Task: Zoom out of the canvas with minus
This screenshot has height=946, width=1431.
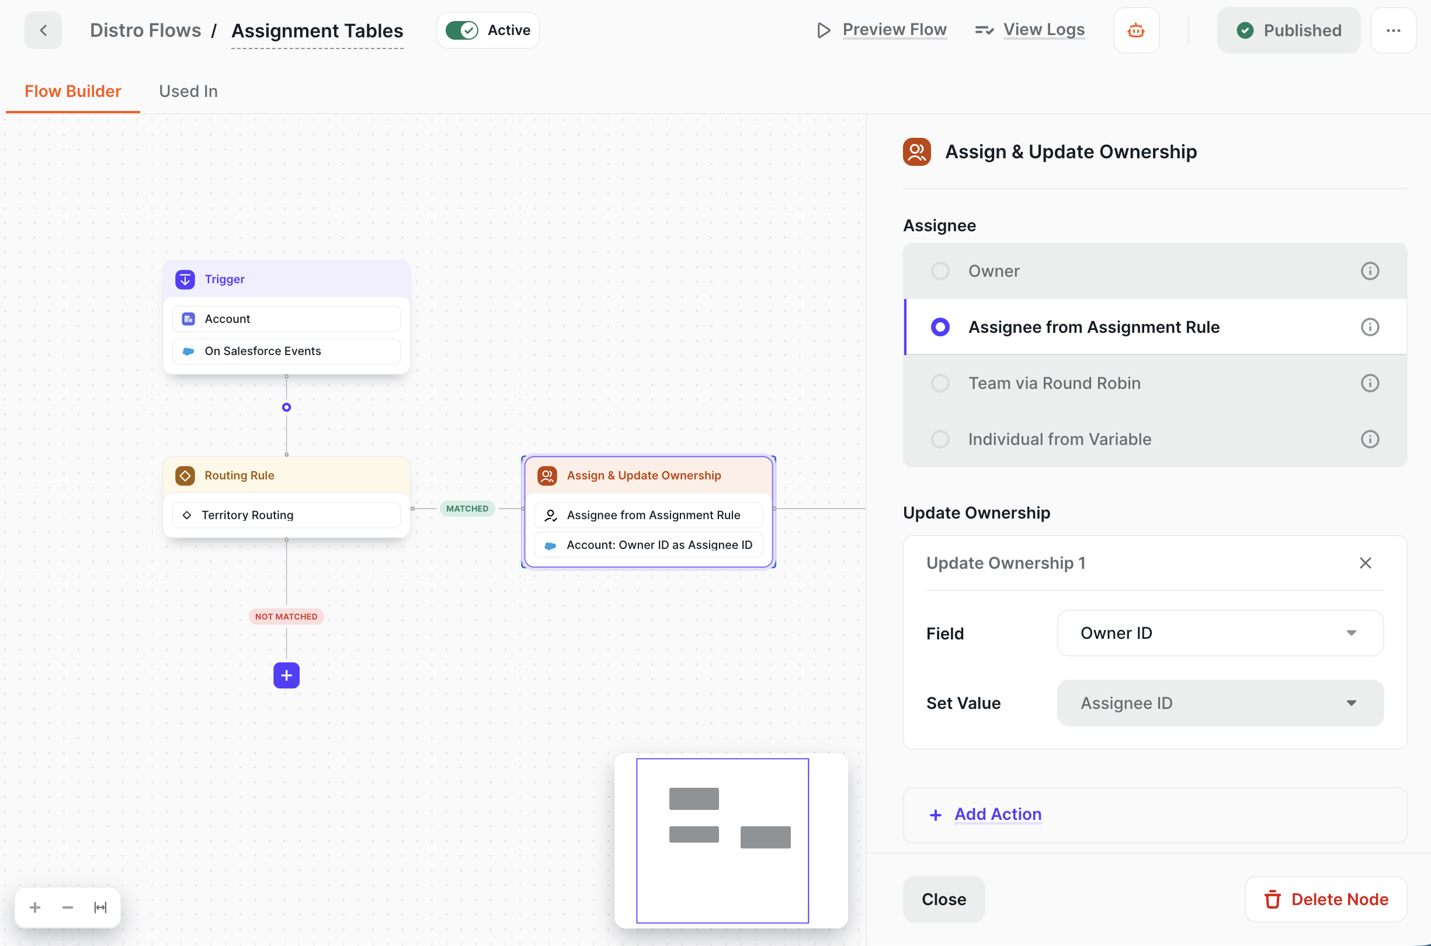Action: pos(68,907)
